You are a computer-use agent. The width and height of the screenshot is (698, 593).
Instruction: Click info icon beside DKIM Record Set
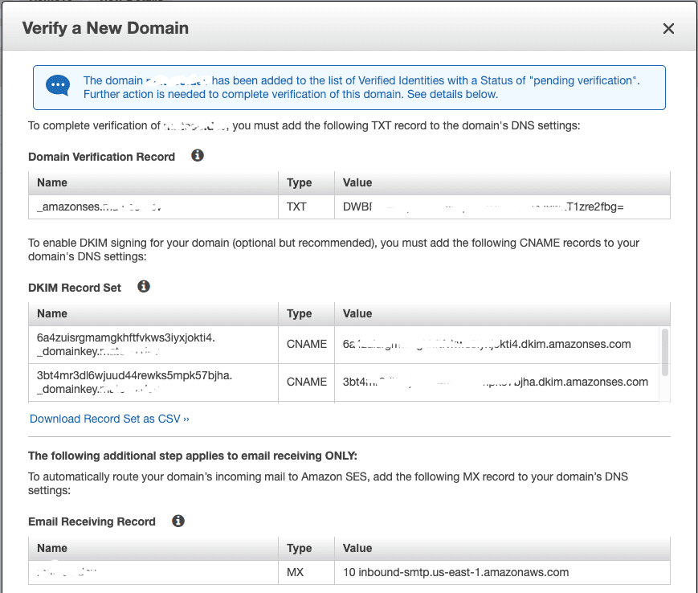point(144,287)
